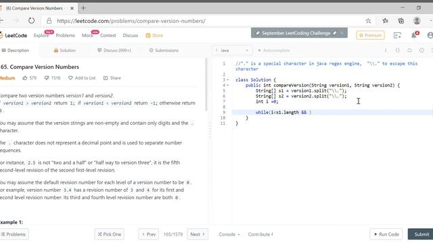
Task: Open the LeetCode playground icon
Action: click(x=397, y=35)
